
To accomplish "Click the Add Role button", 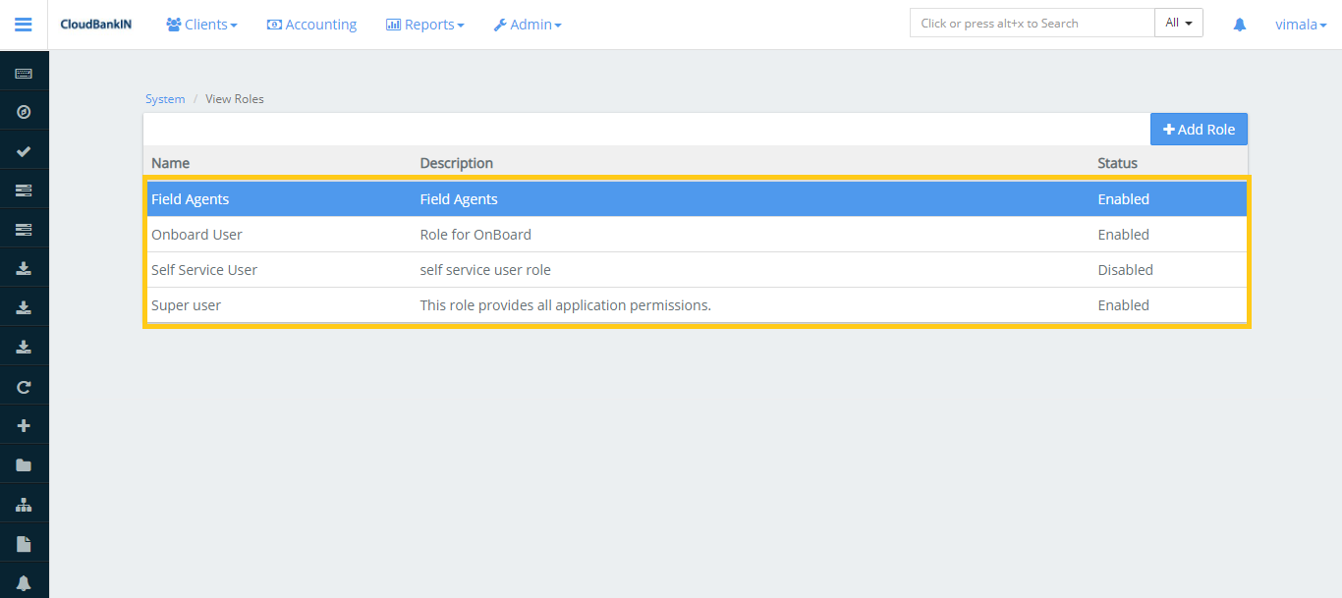I will pos(1199,130).
